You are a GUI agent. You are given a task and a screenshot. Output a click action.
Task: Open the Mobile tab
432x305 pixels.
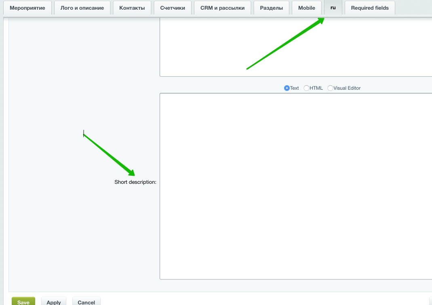[x=306, y=8]
